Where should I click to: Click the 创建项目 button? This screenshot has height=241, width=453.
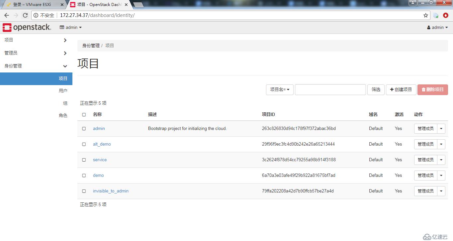tap(401, 89)
